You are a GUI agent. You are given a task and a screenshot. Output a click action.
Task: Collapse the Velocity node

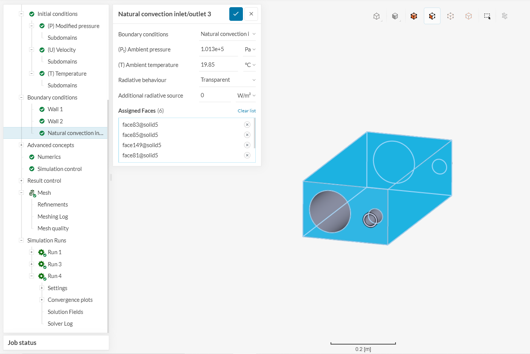click(x=32, y=50)
